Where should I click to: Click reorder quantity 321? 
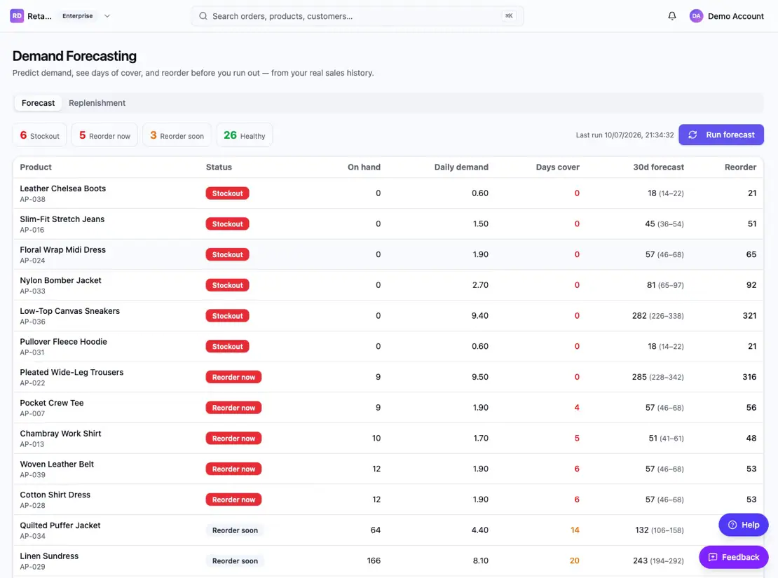[749, 316]
